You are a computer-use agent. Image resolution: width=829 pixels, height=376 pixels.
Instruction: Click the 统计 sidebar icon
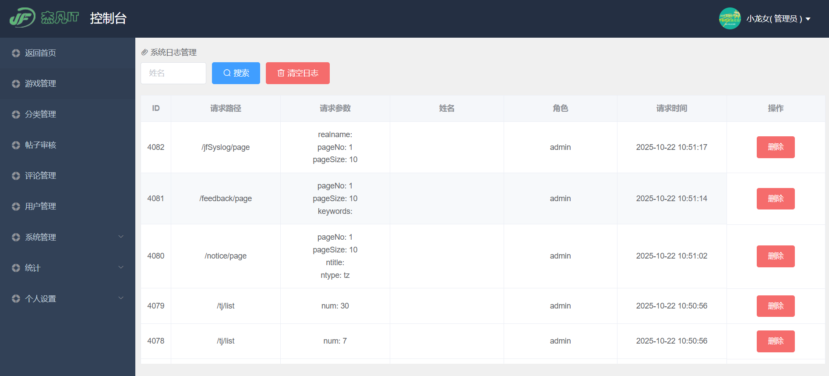(x=16, y=268)
